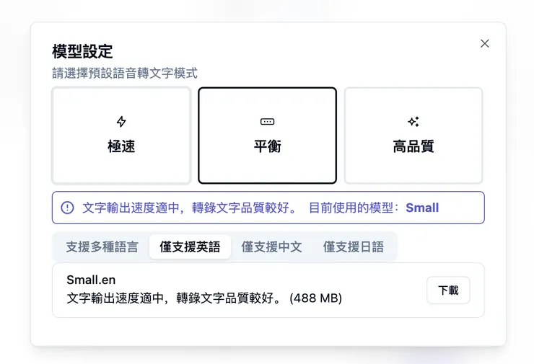Image resolution: width=534 pixels, height=364 pixels.
Task: Close the 模型設定 dialog with the X
Action: (485, 43)
